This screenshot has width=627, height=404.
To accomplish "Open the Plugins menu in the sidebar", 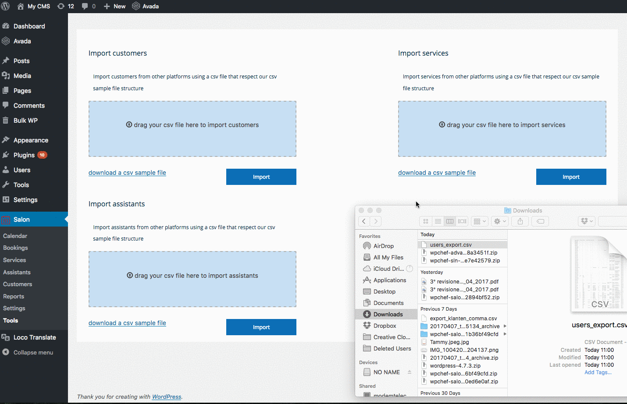I will pyautogui.click(x=24, y=155).
